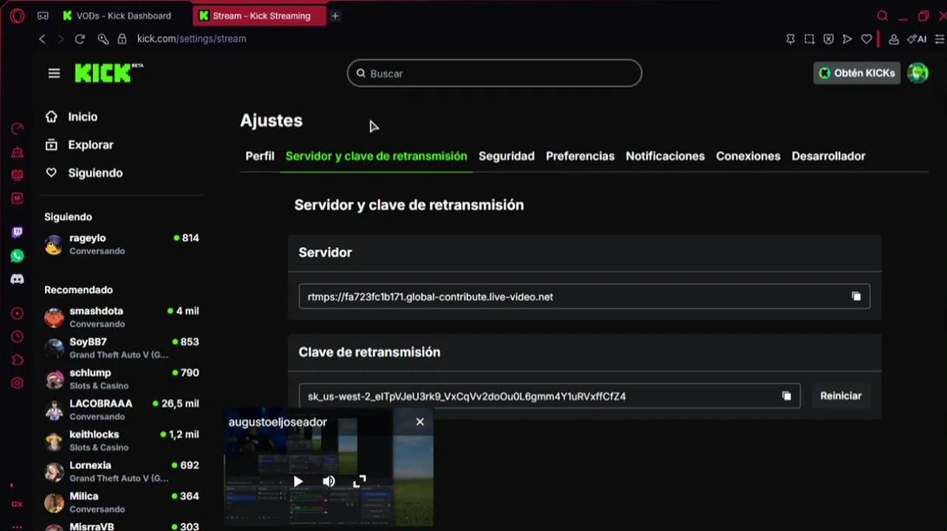Viewport: 947px width, 531px height.
Task: Open the browser profile icon
Action: pos(893,39)
